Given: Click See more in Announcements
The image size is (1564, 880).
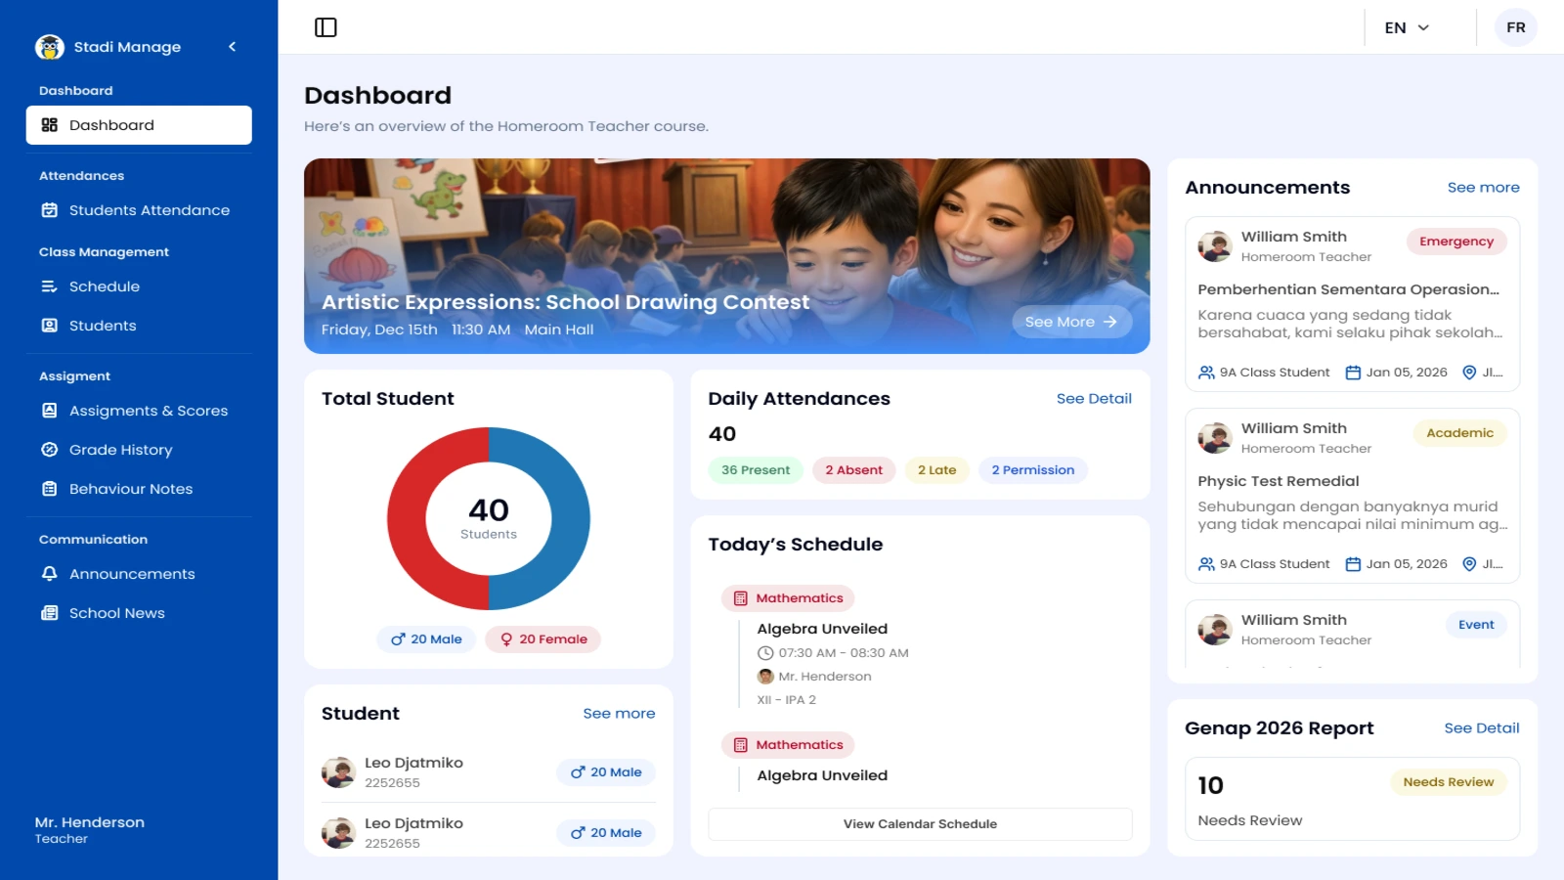Looking at the screenshot, I should (x=1483, y=188).
